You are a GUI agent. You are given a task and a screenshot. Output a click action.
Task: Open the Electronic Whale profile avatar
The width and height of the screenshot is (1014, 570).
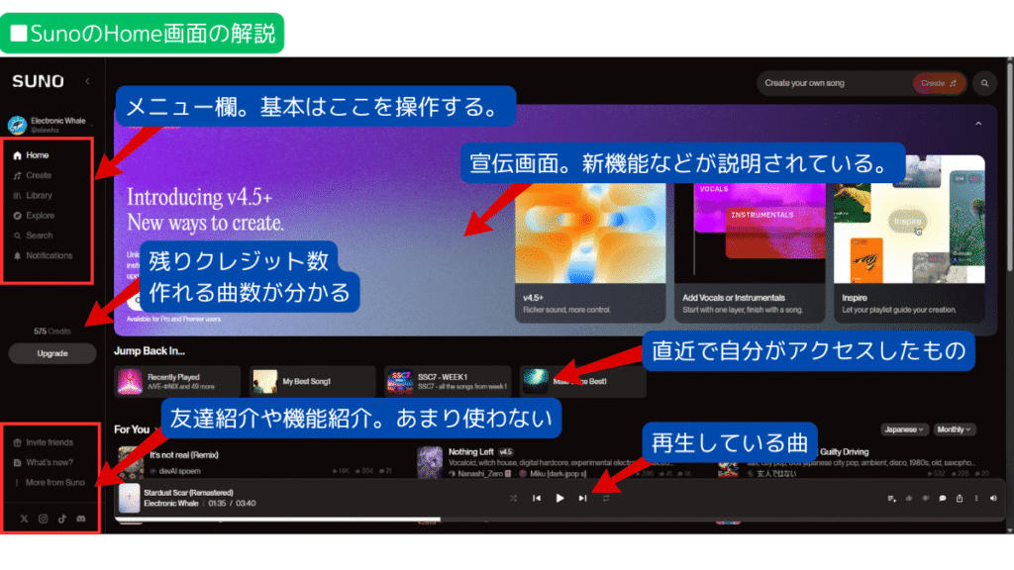[17, 125]
